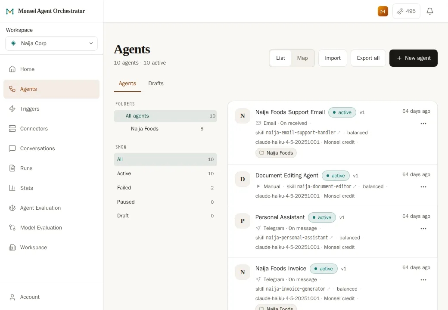Open the orange M user avatar
Screen dimensions: 448x310
tap(383, 11)
